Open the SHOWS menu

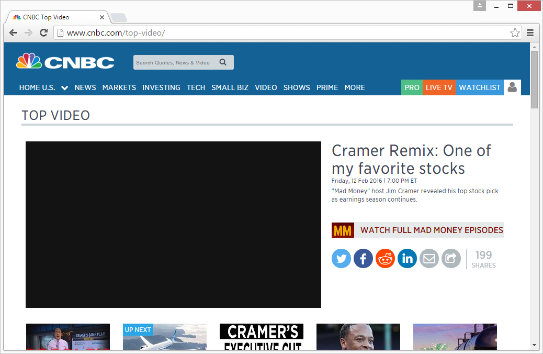pyautogui.click(x=297, y=88)
